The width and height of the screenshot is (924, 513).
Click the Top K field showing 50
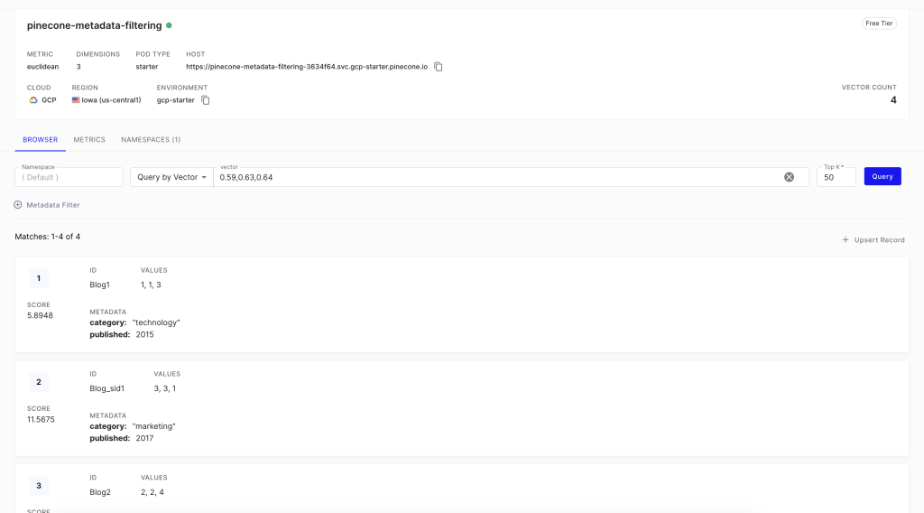click(x=835, y=177)
